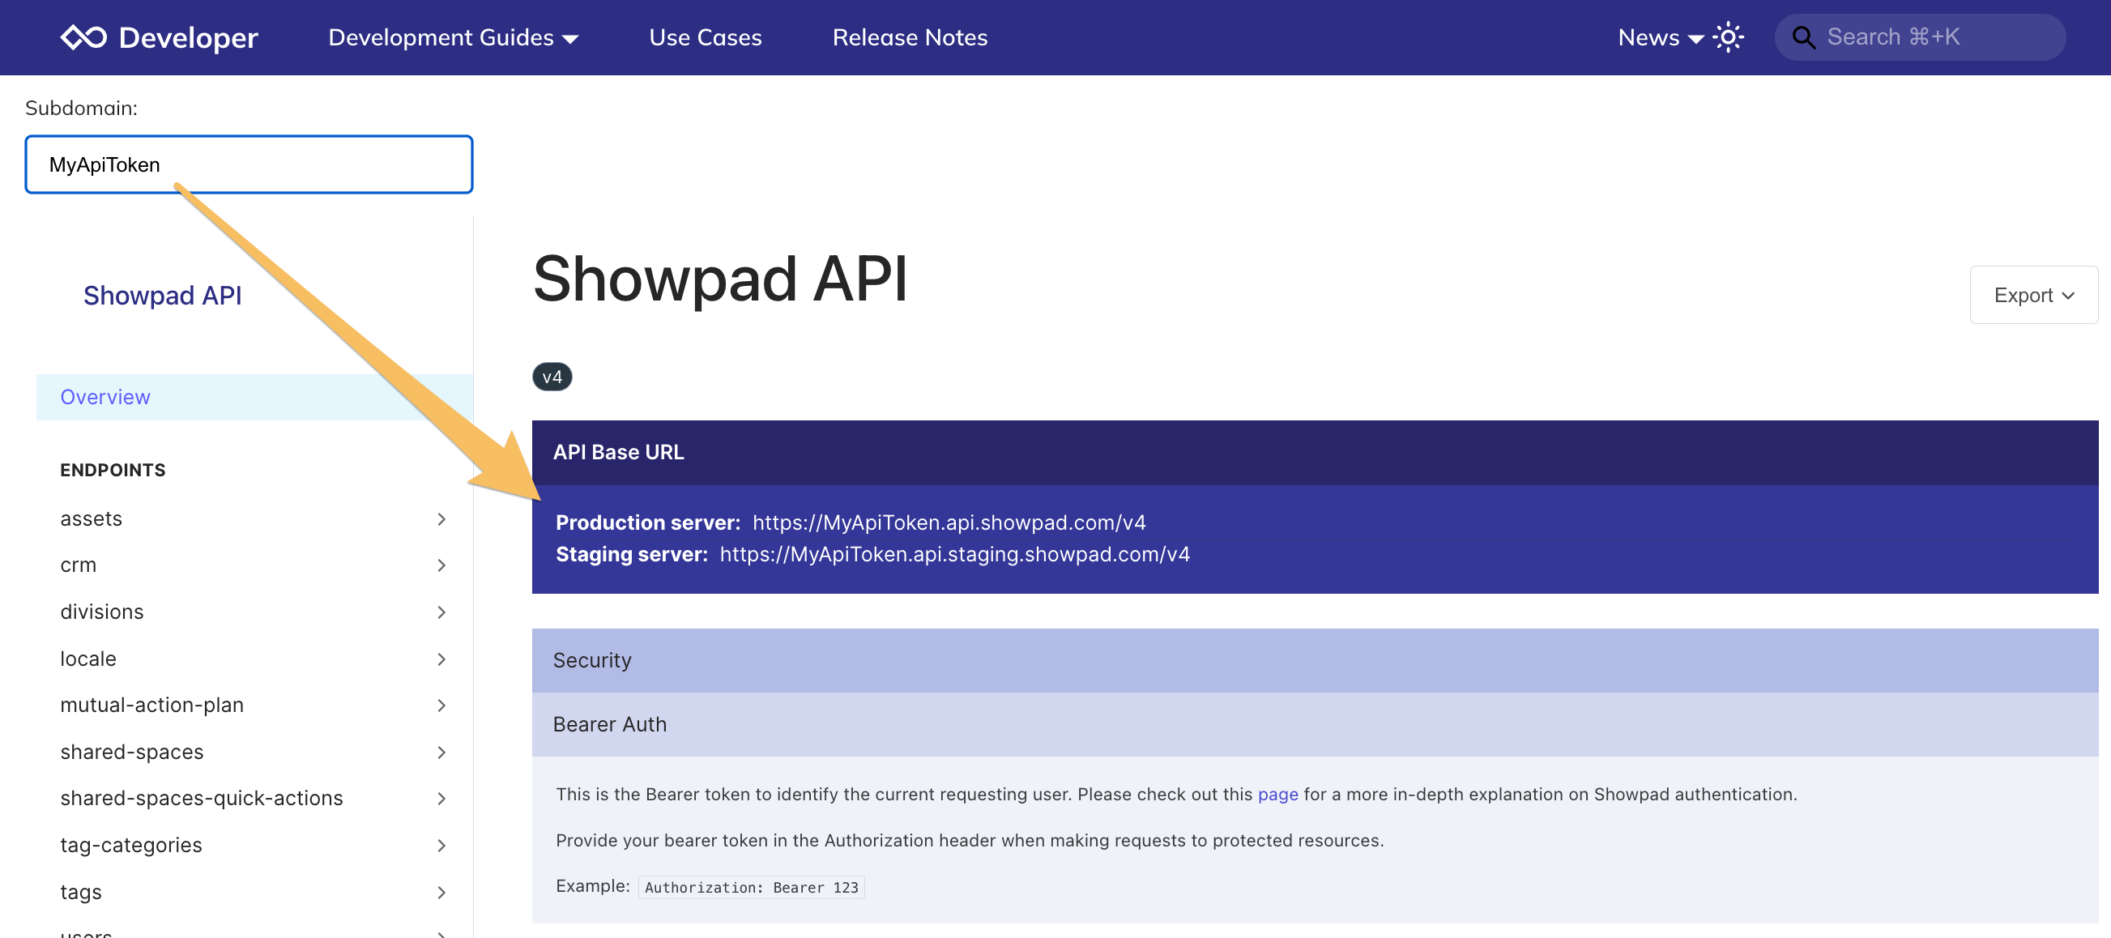Expand the tags endpoint chevron
This screenshot has height=938, width=2111.
pos(441,892)
